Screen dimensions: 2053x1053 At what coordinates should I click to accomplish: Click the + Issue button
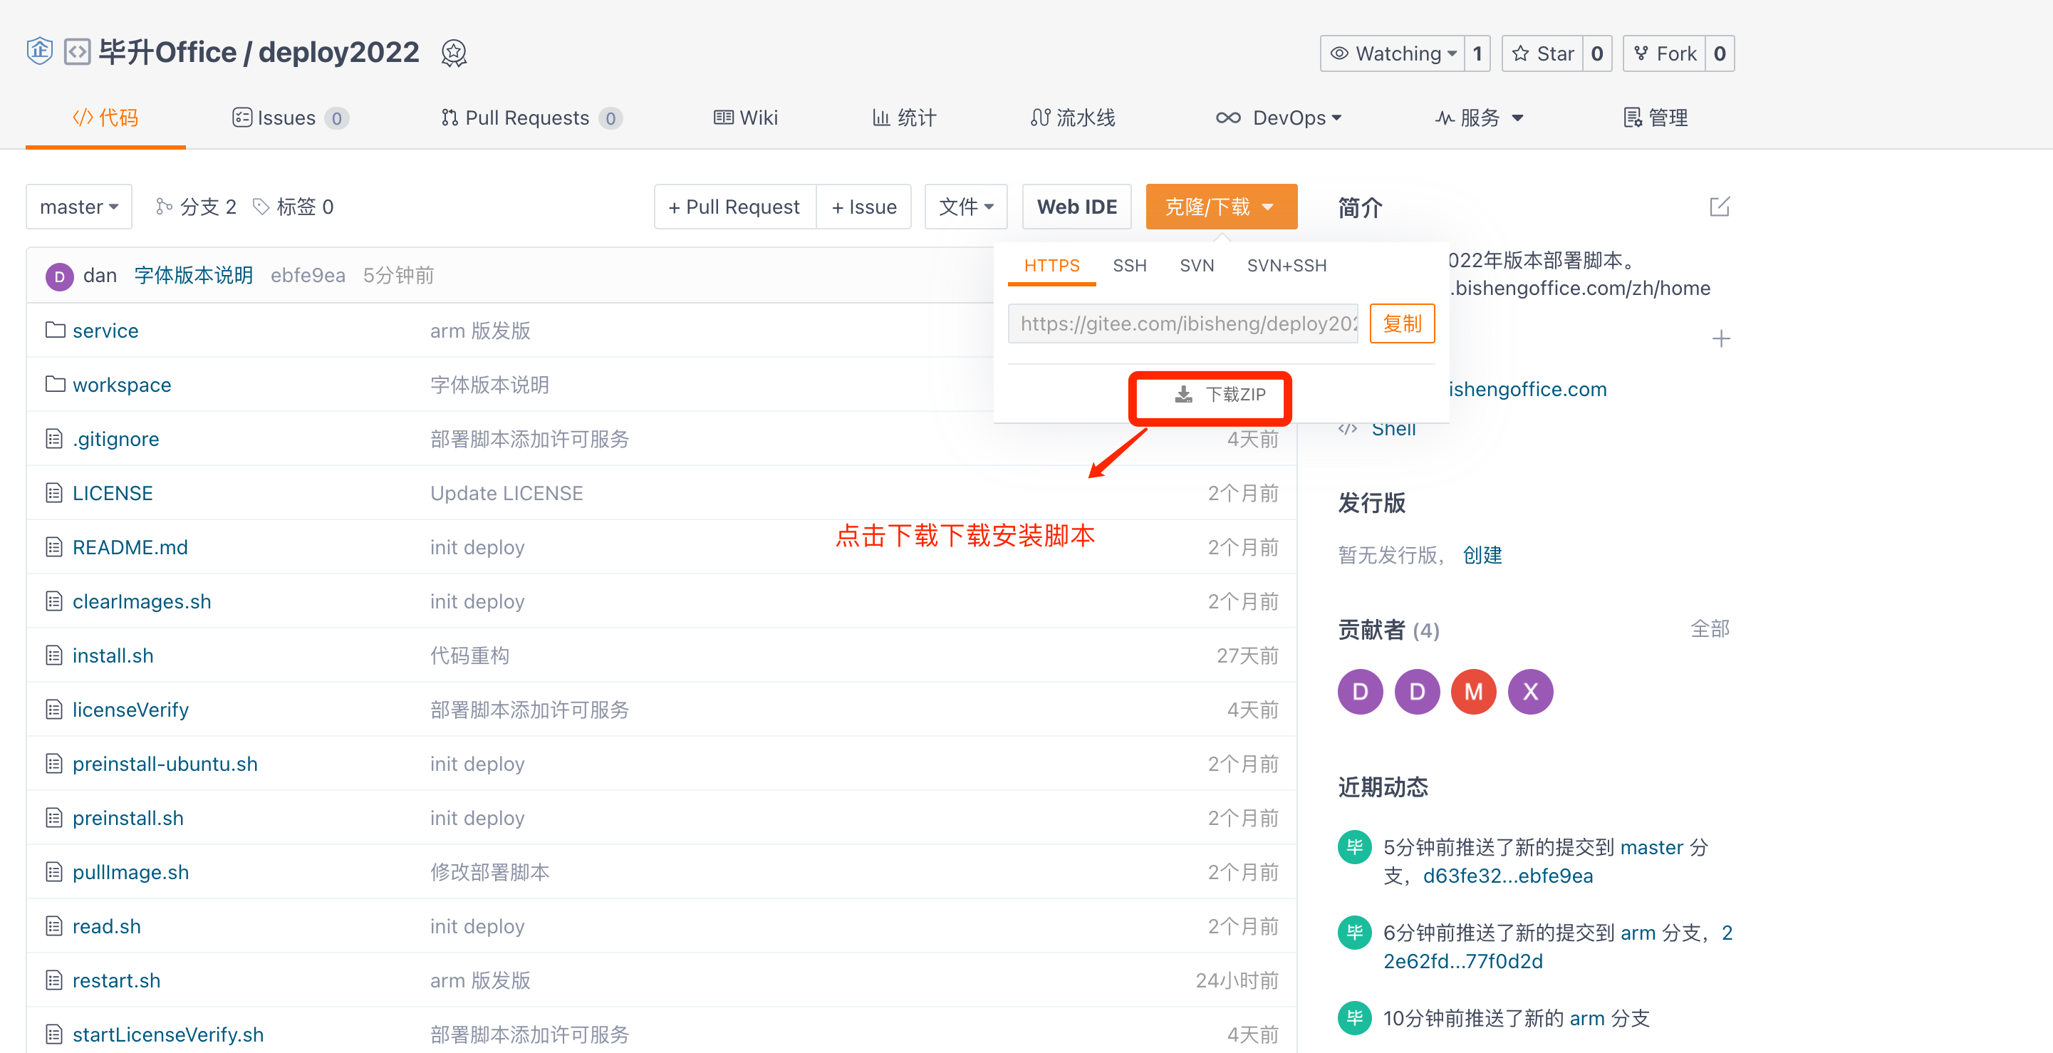click(864, 207)
